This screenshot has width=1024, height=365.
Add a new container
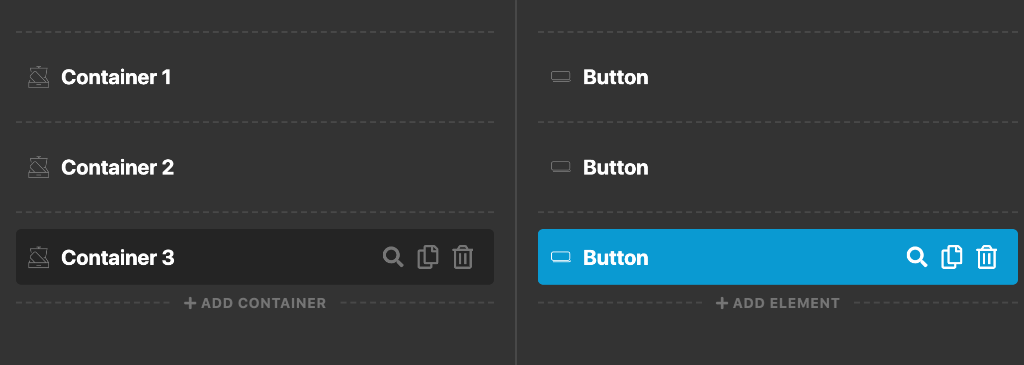point(255,303)
